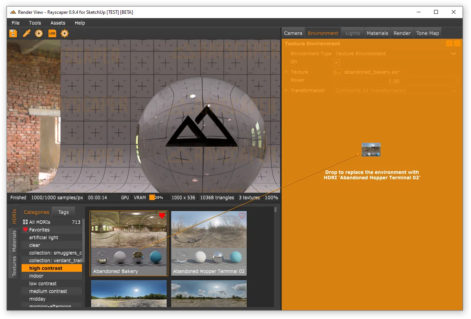Open the aperture exposure tool icon
The image size is (471, 319).
(38, 33)
